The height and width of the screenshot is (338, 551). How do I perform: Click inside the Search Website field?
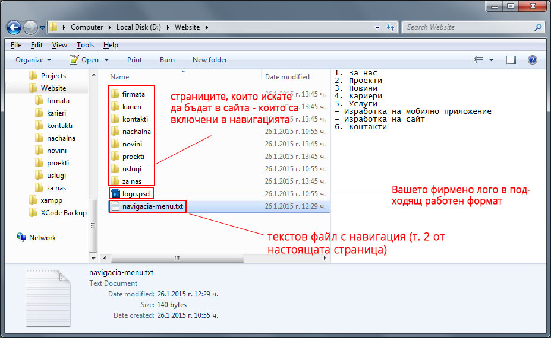pos(467,27)
